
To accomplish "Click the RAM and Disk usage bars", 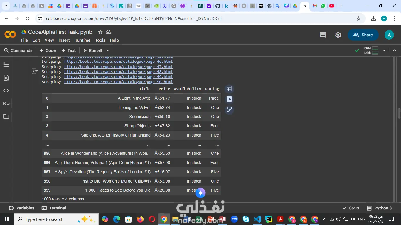I will tap(371, 50).
